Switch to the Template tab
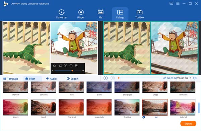201x131 pixels. (11, 79)
